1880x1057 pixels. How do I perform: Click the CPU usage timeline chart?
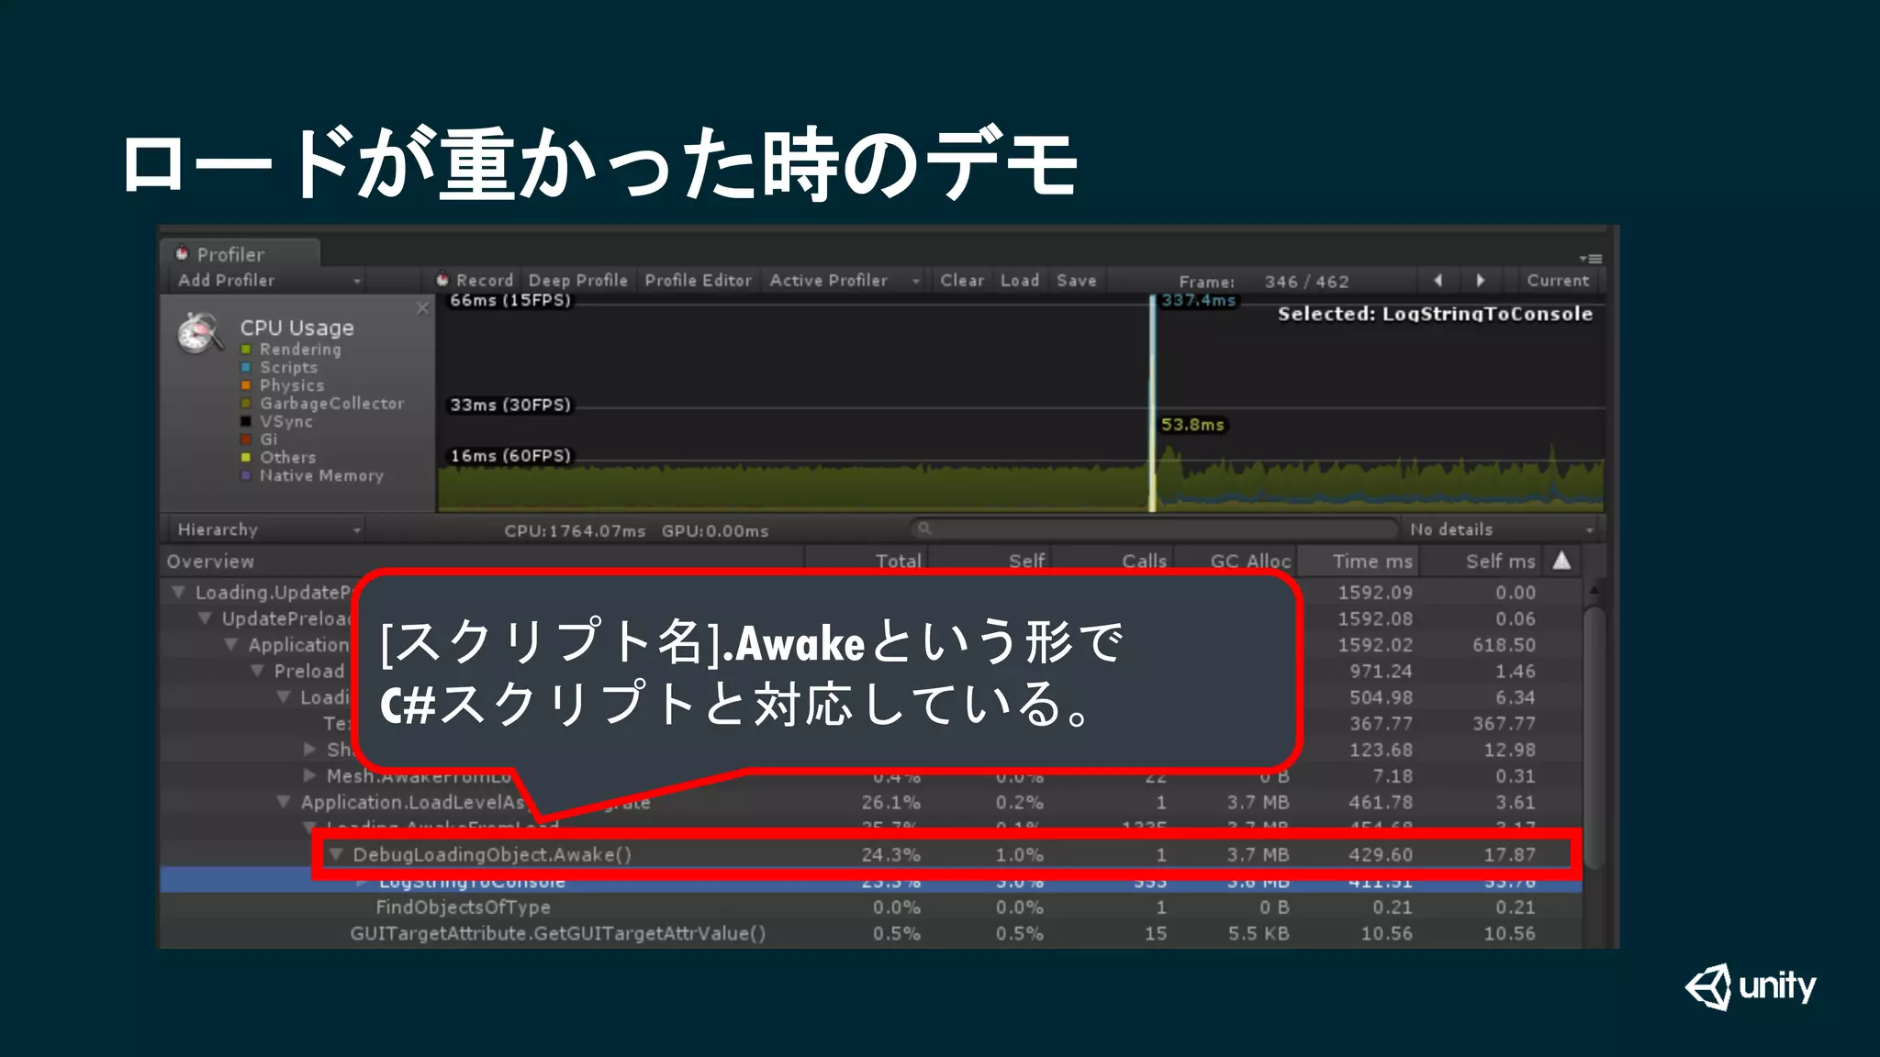(x=1021, y=404)
